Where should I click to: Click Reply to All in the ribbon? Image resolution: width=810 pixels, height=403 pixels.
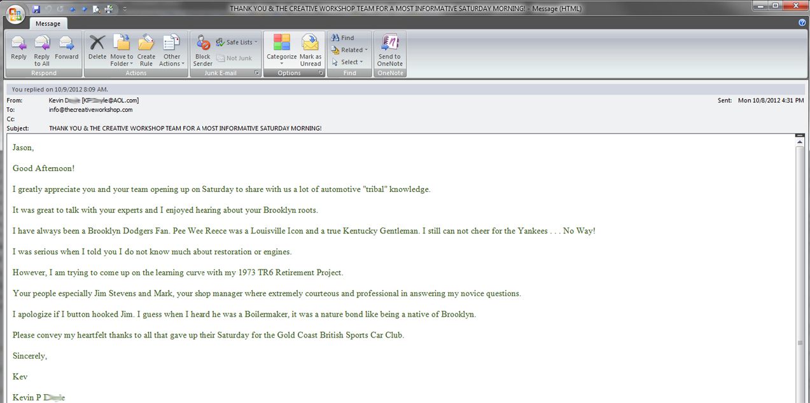[42, 48]
